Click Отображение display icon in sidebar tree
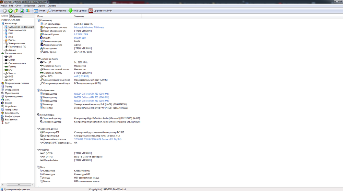Screen dimensions: 343x191 click(3, 90)
